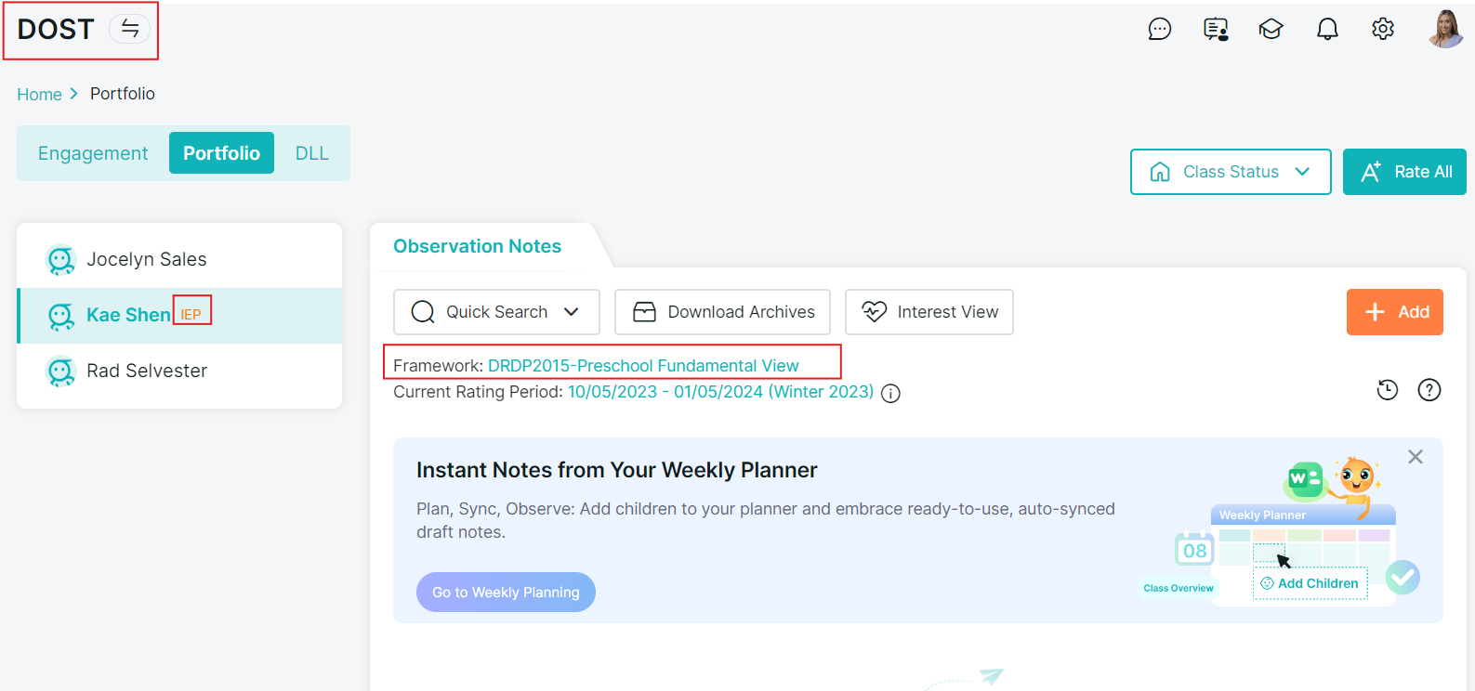Click the rating period info icon
The height and width of the screenshot is (691, 1475).
[890, 394]
